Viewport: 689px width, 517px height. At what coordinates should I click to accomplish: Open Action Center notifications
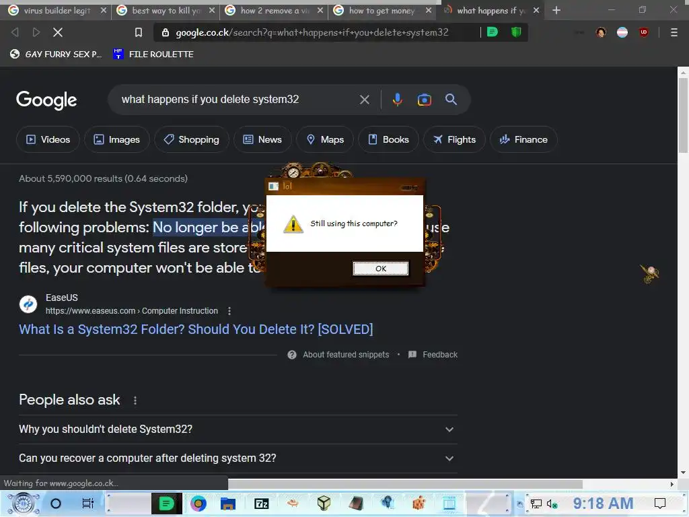pyautogui.click(x=660, y=504)
